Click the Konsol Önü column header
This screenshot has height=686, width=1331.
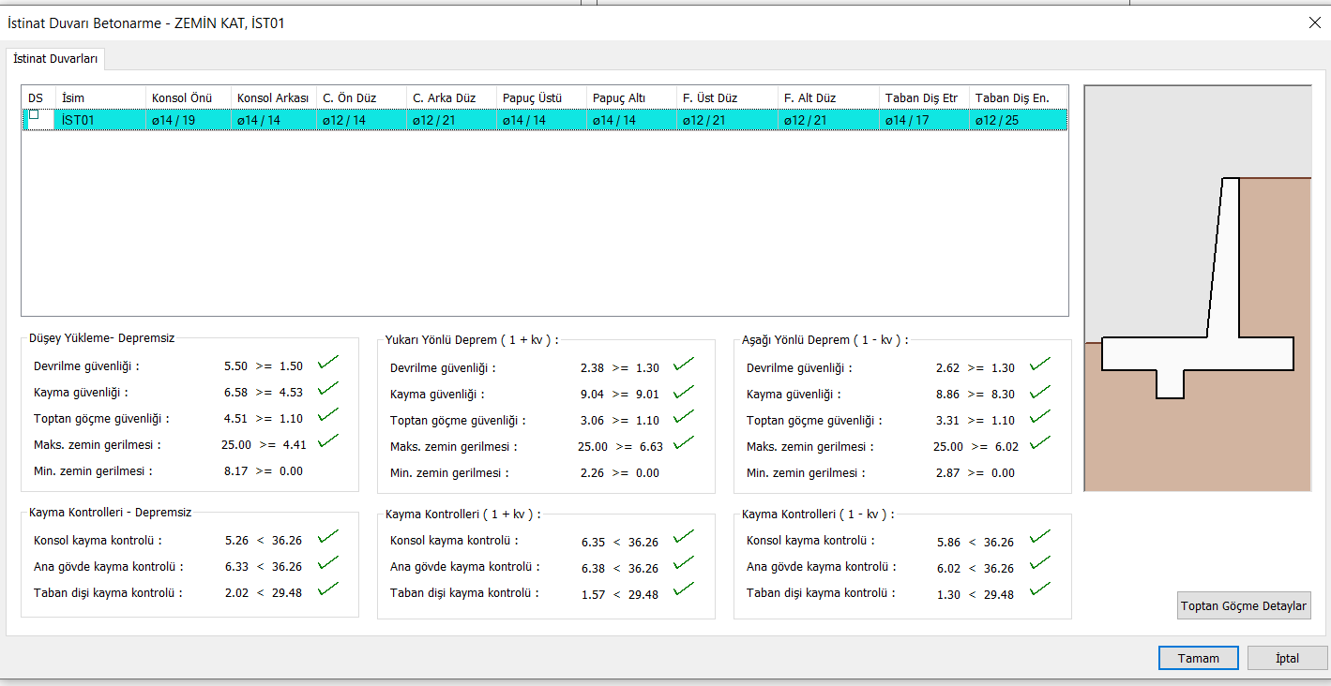click(x=188, y=97)
